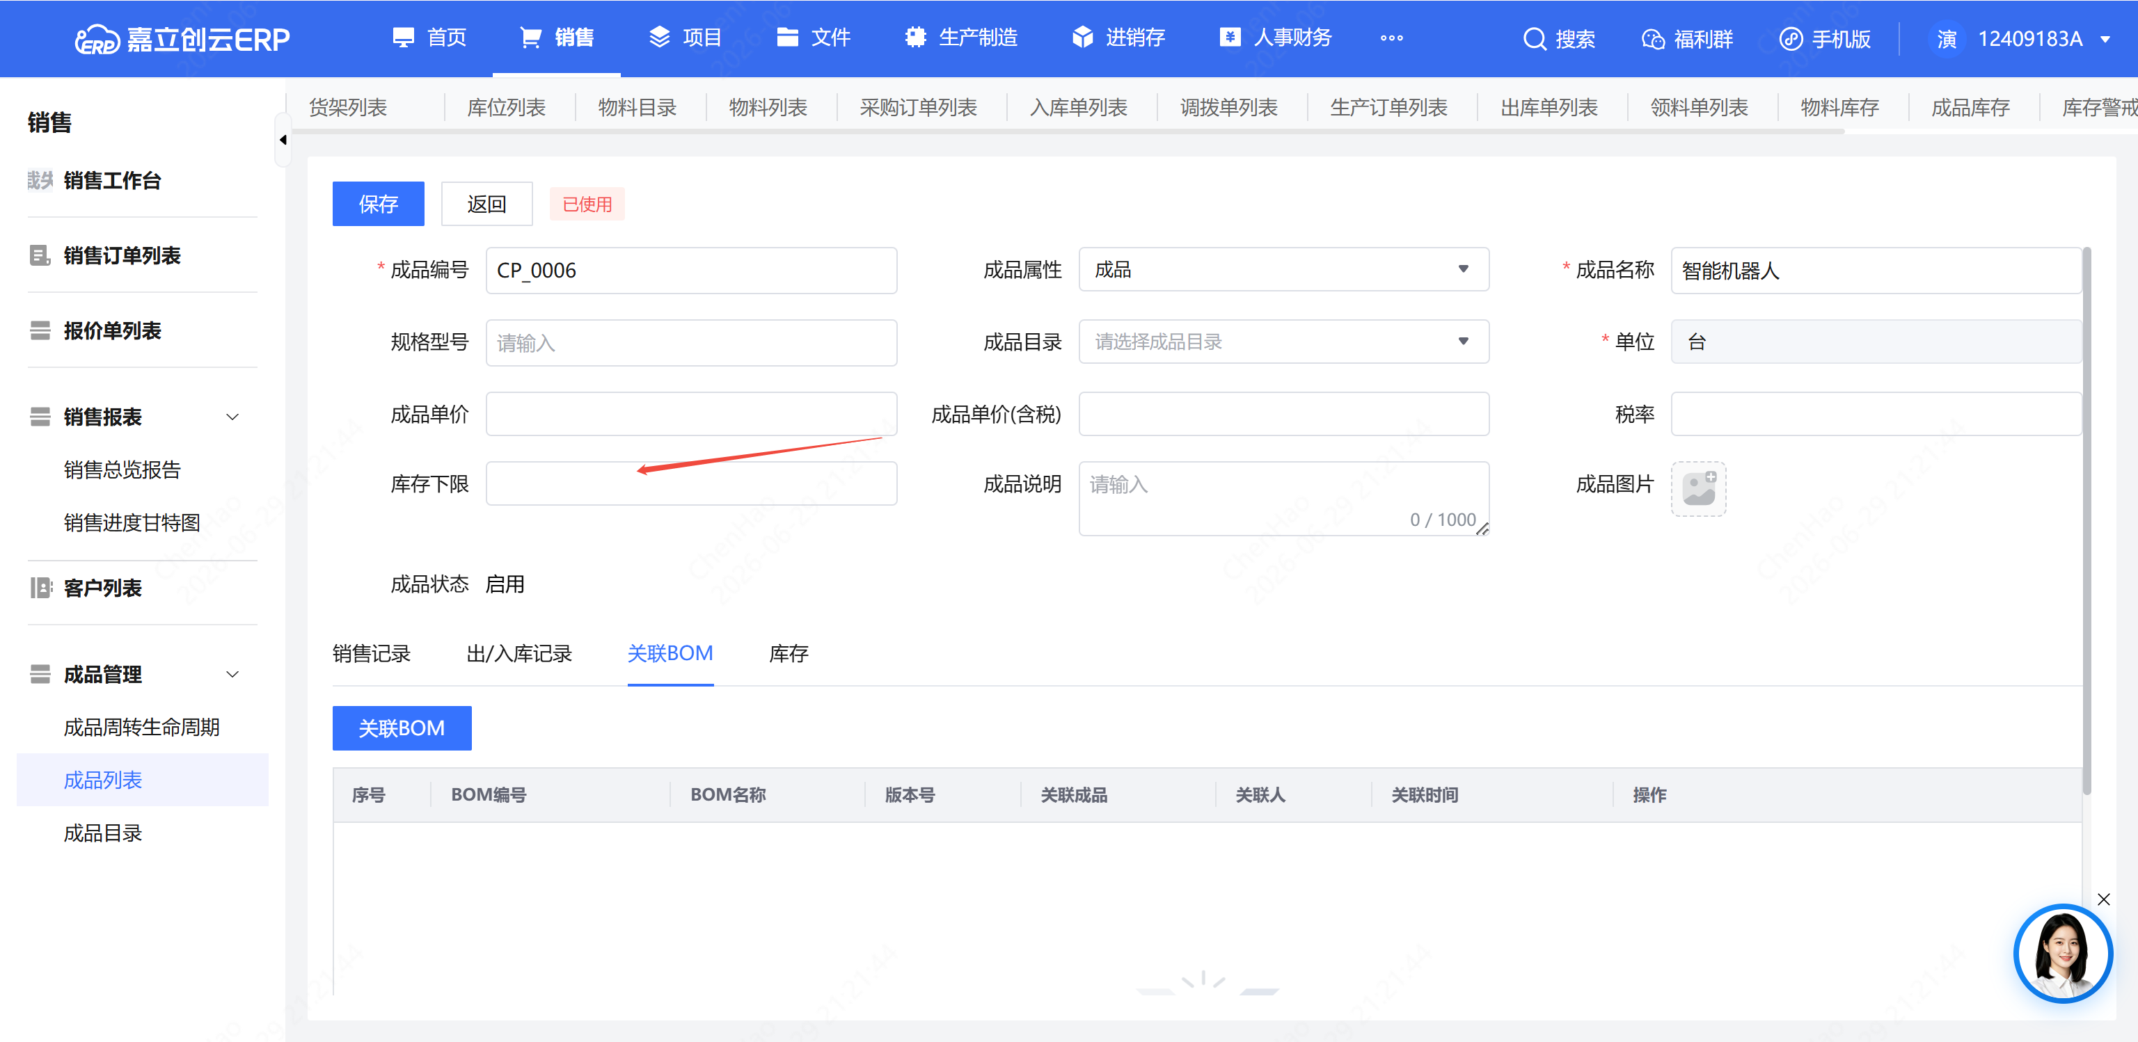Click the 嘉立创云ERP logo icon
The image size is (2138, 1042).
pos(97,39)
